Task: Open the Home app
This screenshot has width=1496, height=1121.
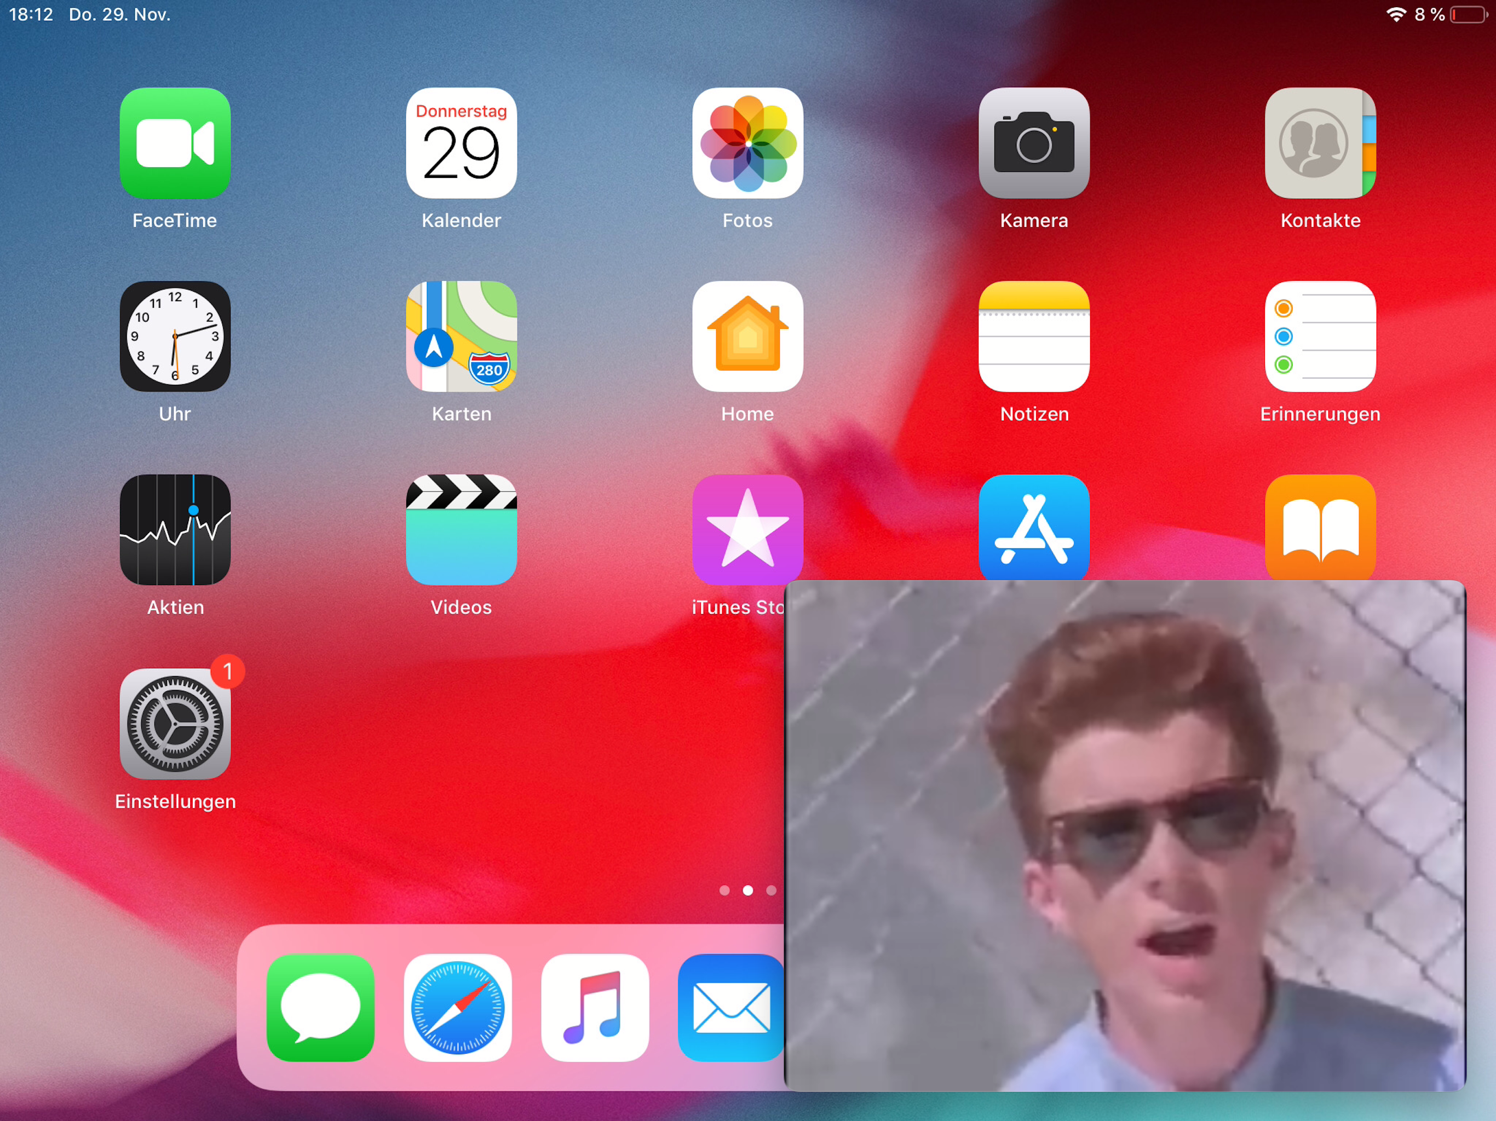Action: (x=747, y=337)
